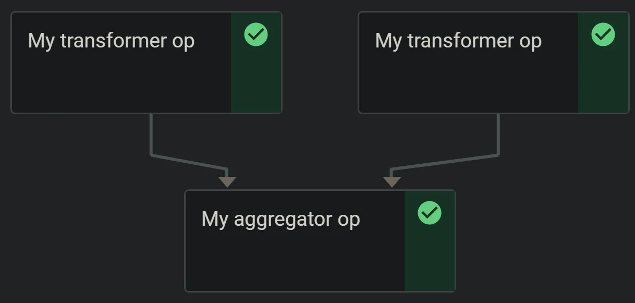Click empty canvas left of aggregator op
Image resolution: width=635 pixels, height=303 pixels.
(94, 240)
